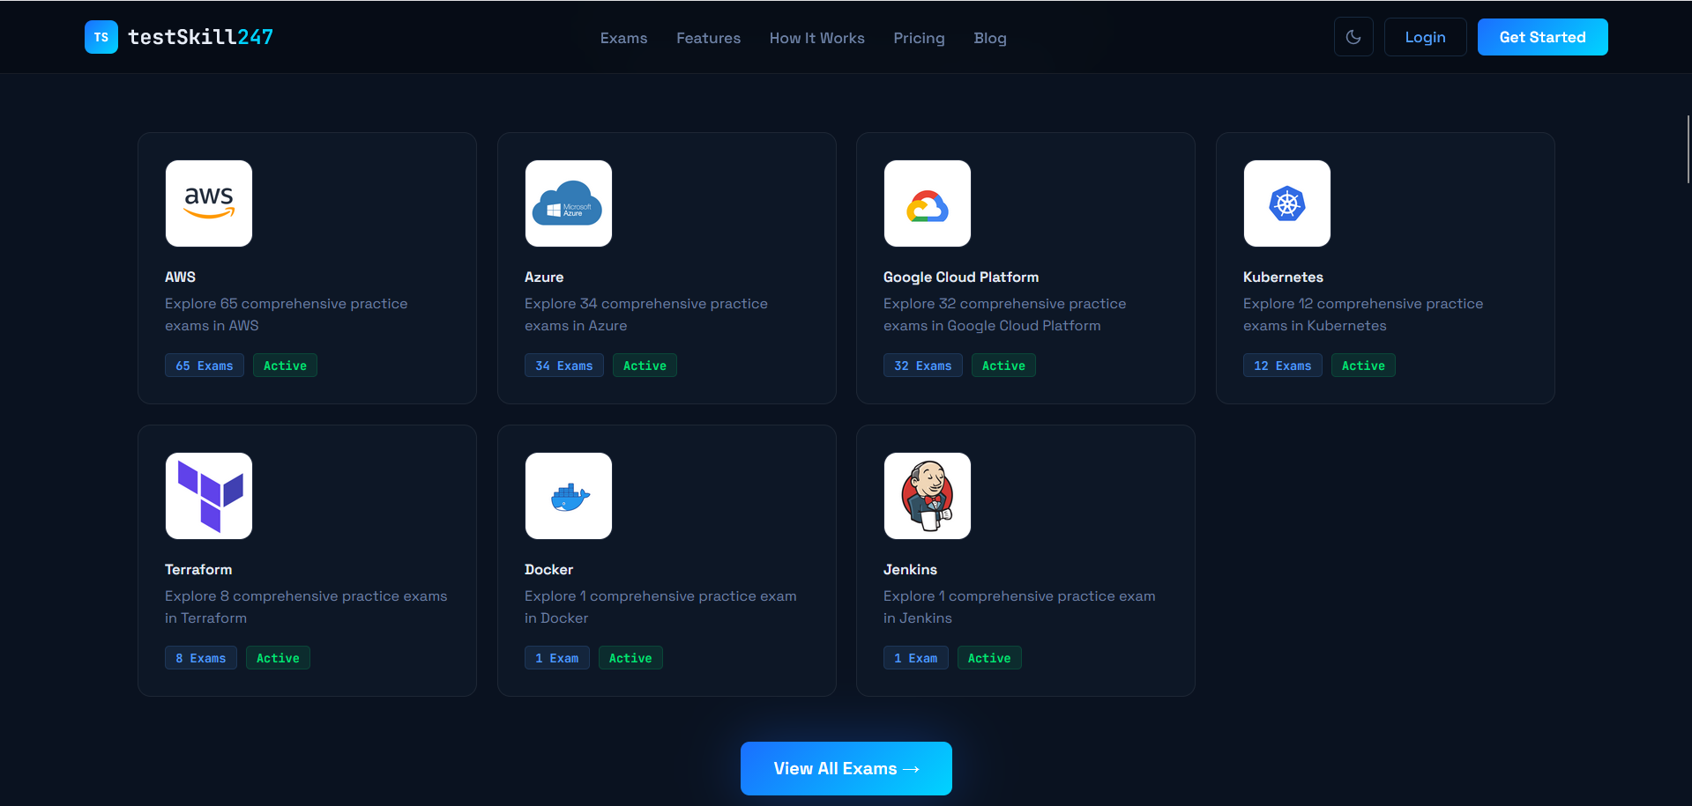Image resolution: width=1692 pixels, height=806 pixels.
Task: Click the View All Exams button
Action: 845,767
